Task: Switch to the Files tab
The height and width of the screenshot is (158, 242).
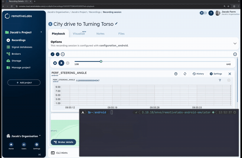Action: pyautogui.click(x=121, y=34)
